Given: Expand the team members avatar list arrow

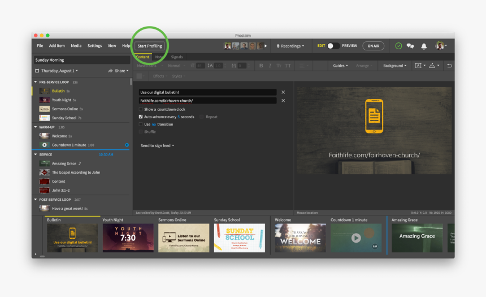Looking at the screenshot, I should [x=266, y=46].
